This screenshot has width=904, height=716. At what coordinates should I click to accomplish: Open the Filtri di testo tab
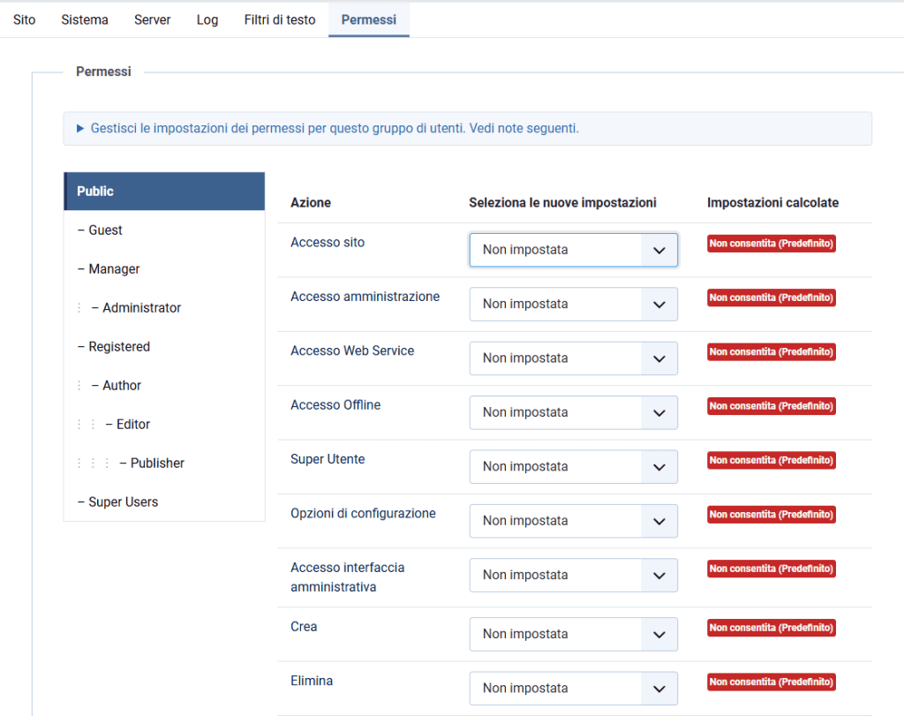click(280, 19)
